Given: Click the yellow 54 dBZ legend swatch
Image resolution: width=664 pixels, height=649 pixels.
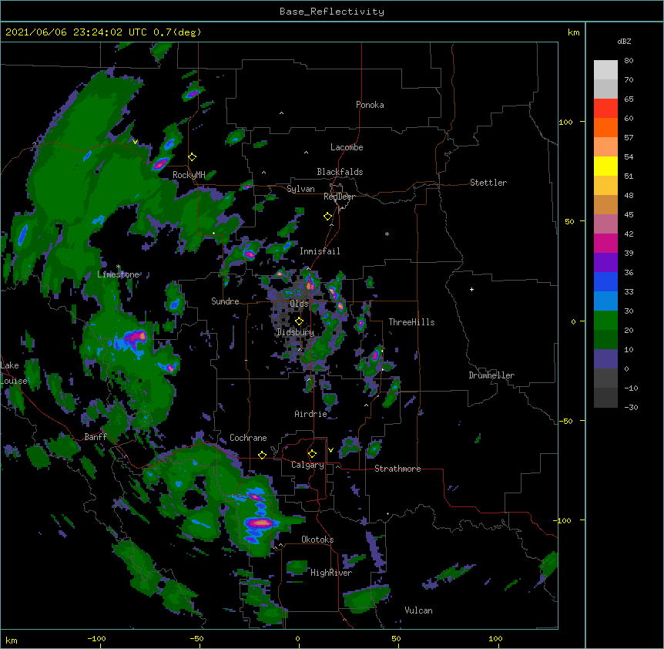Looking at the screenshot, I should 605,166.
